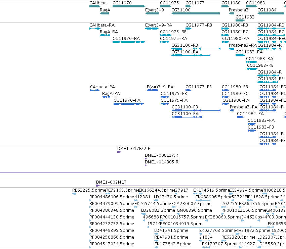The image size is (286, 249).
Task: Open transcript CAHbeta-RA
Action: click(x=102, y=25)
